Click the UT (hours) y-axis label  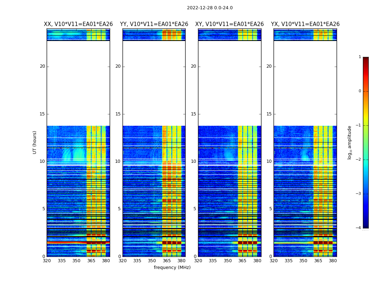tap(35, 142)
